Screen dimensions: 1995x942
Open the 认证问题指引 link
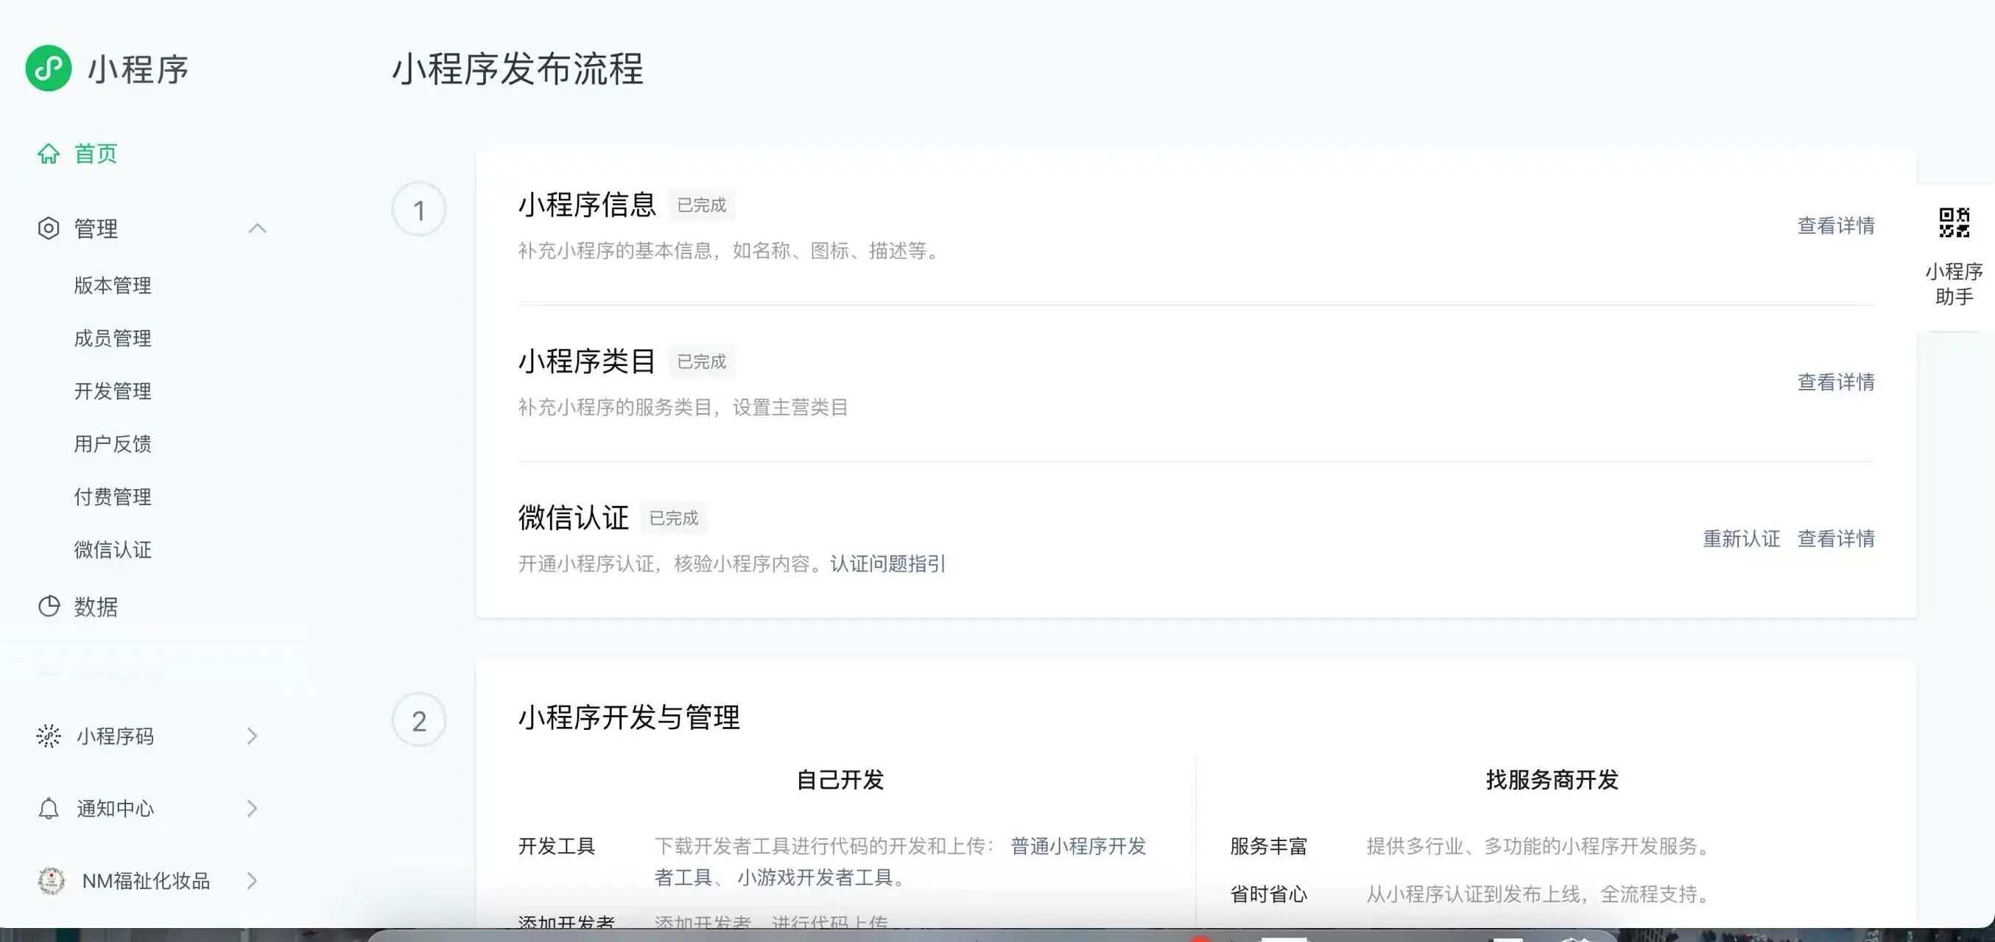click(887, 563)
